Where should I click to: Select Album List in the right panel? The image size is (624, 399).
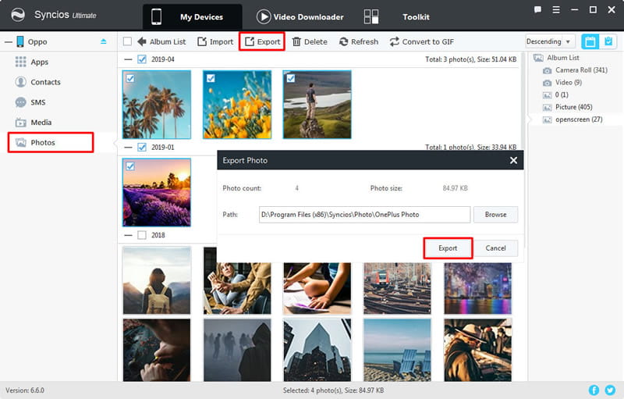[556, 58]
